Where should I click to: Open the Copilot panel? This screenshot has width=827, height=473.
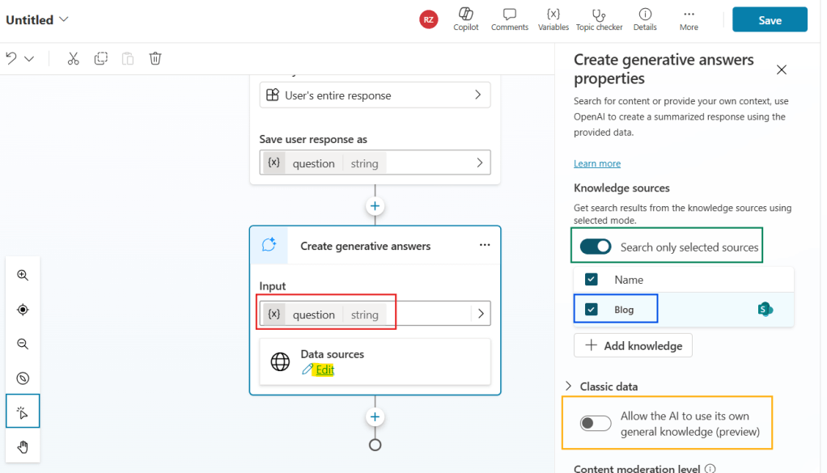point(466,19)
